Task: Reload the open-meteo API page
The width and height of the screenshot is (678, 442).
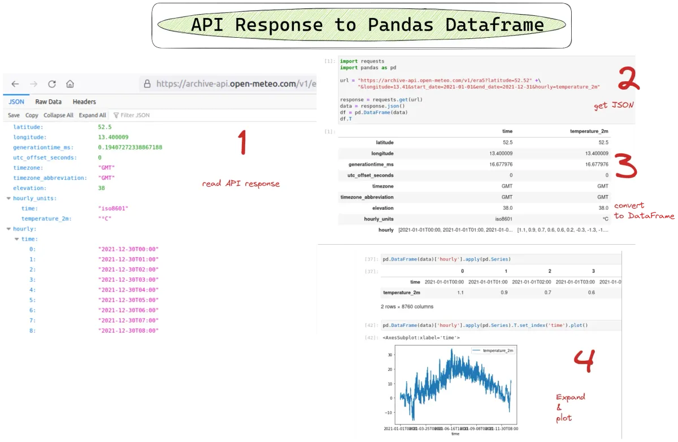Action: (x=51, y=84)
